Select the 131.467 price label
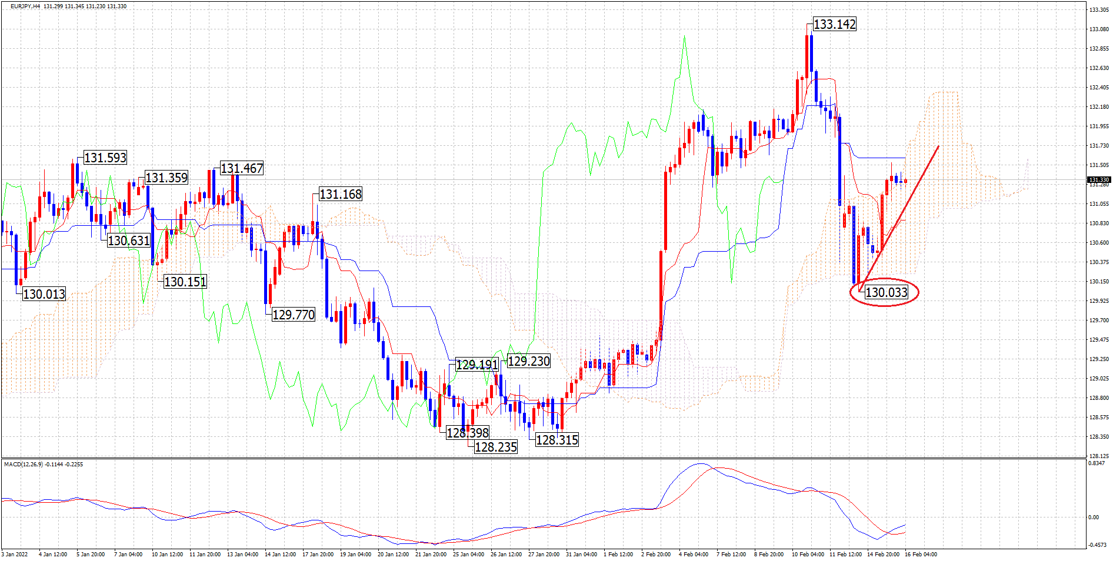This screenshot has width=1113, height=561. [x=242, y=168]
